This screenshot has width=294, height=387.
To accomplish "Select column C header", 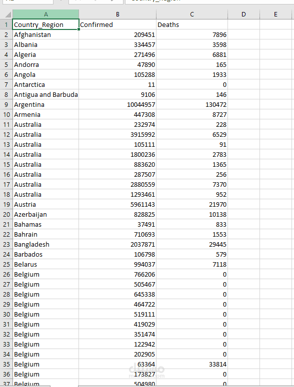I will [x=192, y=14].
